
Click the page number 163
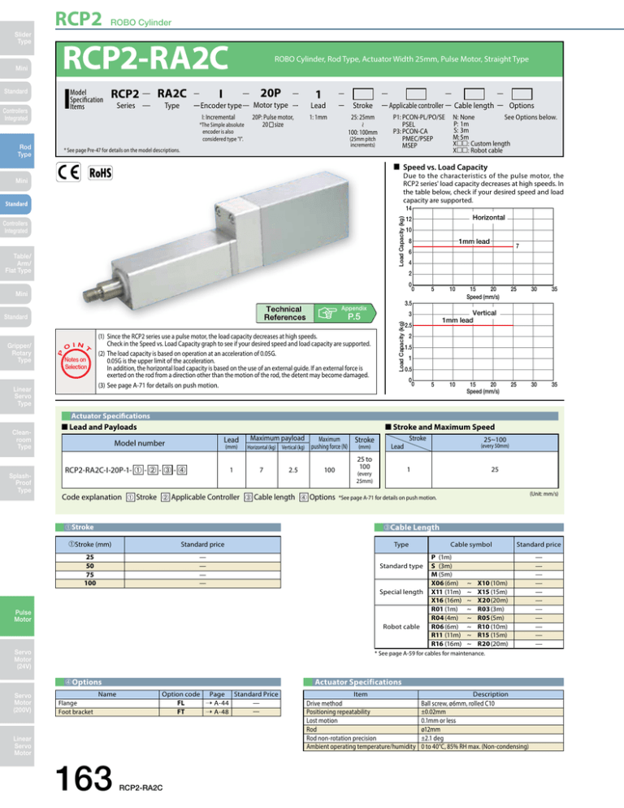[x=84, y=779]
